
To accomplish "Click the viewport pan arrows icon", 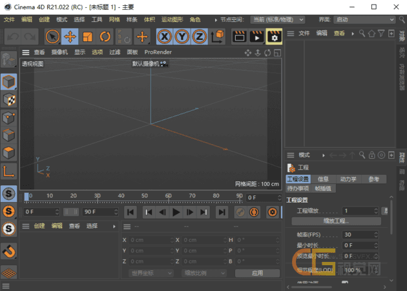I will pyautogui.click(x=247, y=53).
